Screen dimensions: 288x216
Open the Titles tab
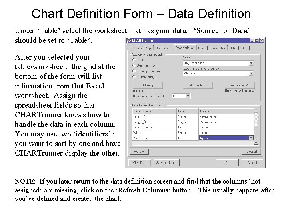[234, 48]
